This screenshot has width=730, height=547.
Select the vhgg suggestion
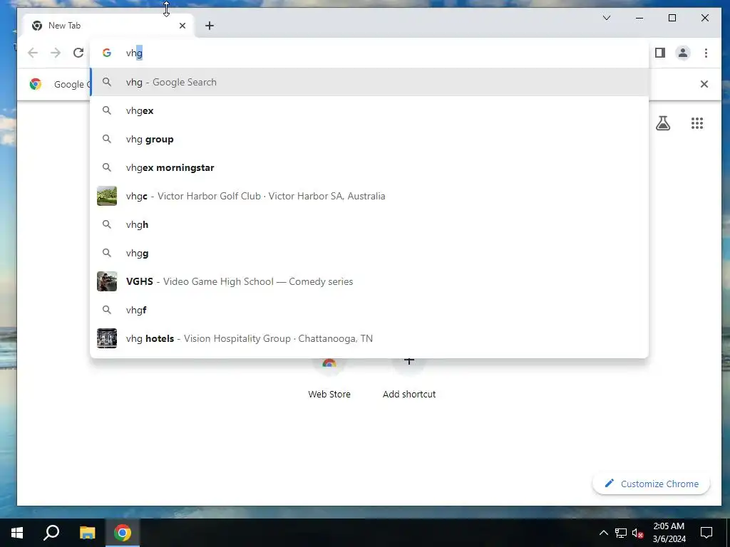click(x=370, y=253)
